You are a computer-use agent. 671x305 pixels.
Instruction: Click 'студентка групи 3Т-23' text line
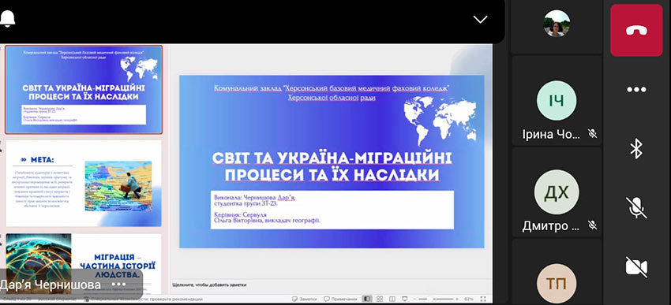[246, 204]
